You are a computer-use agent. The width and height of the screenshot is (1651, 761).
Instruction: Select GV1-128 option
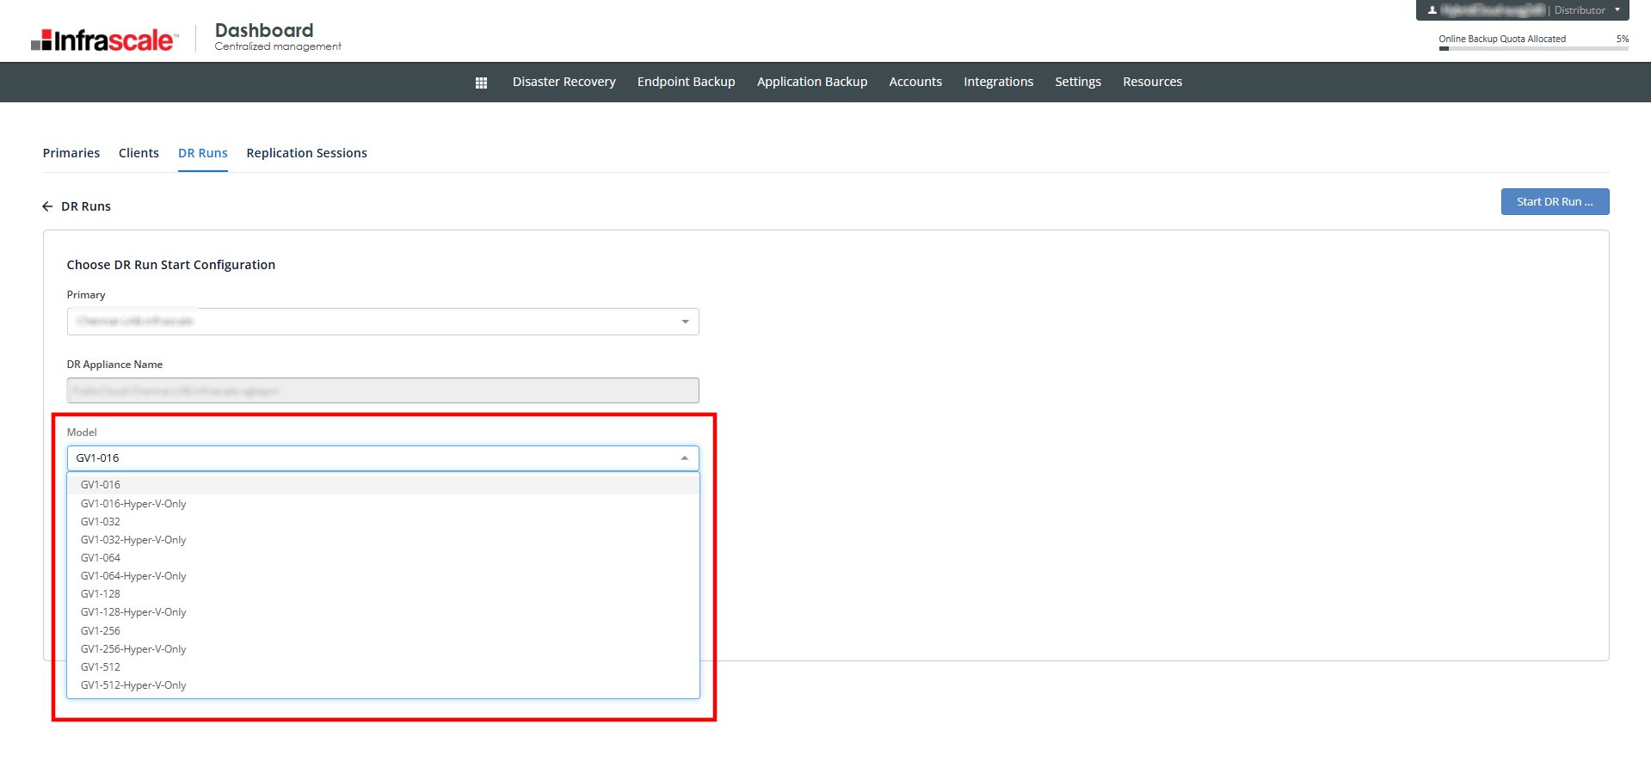click(383, 594)
